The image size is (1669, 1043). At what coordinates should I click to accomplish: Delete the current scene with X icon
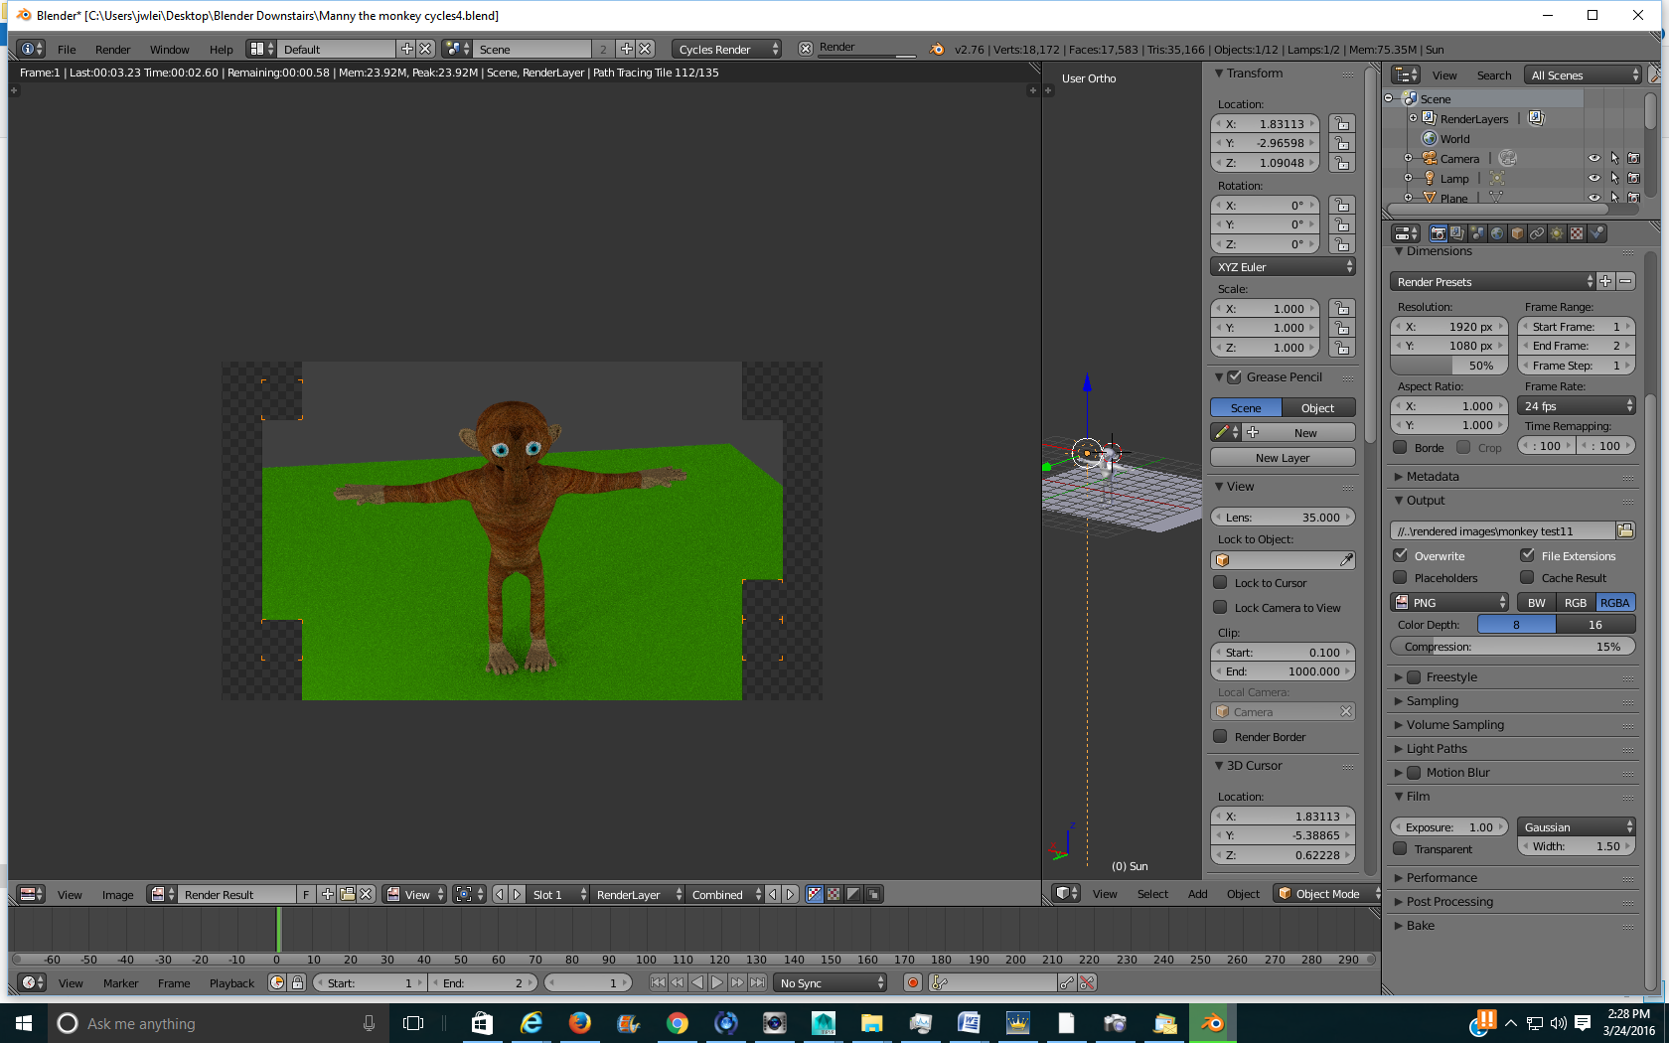[x=646, y=49]
